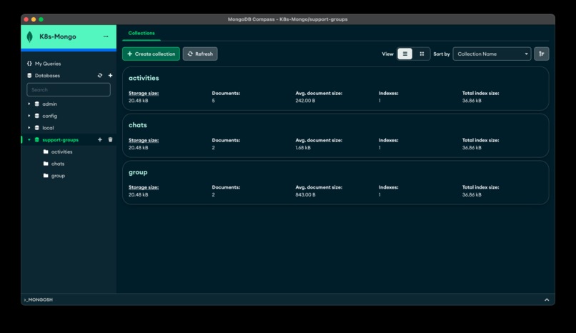Select the admin database name
This screenshot has width=576, height=333.
tap(49, 104)
